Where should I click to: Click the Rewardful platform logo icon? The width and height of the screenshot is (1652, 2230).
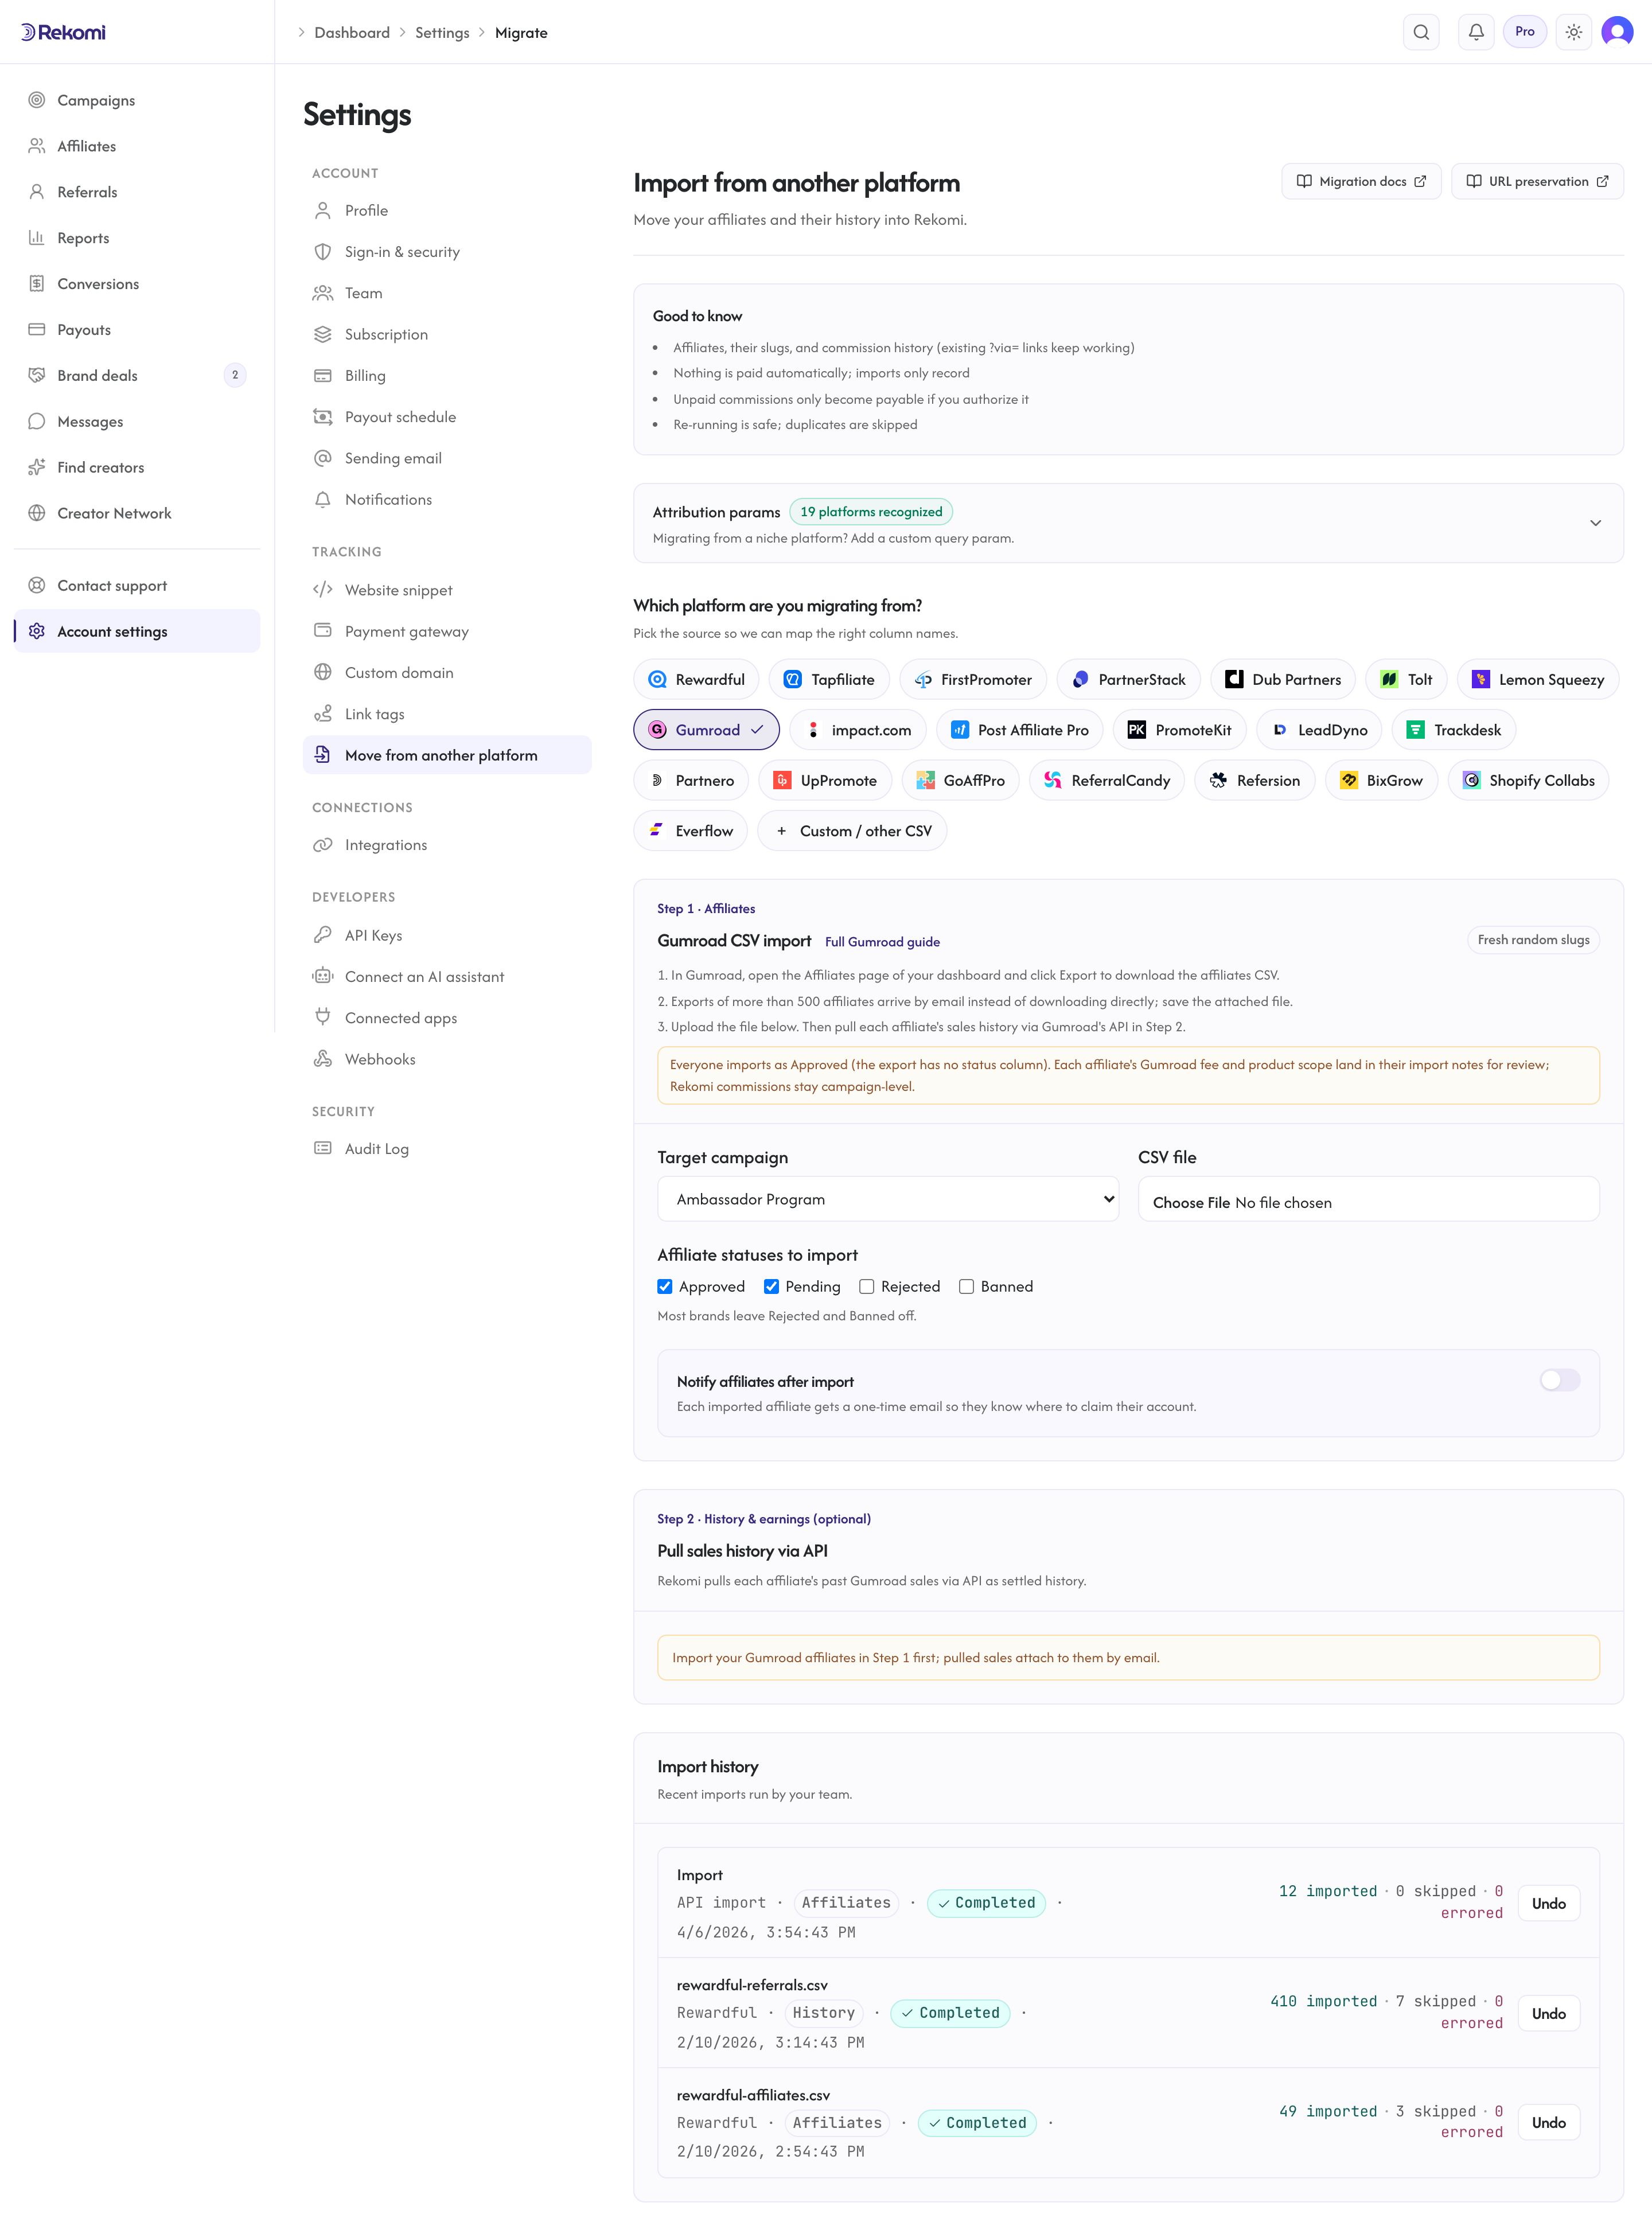tap(657, 679)
